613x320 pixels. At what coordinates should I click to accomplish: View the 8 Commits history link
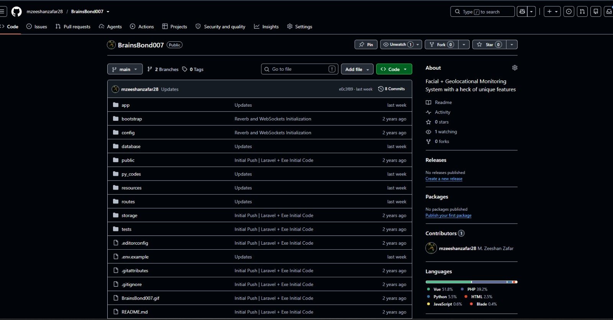(392, 89)
